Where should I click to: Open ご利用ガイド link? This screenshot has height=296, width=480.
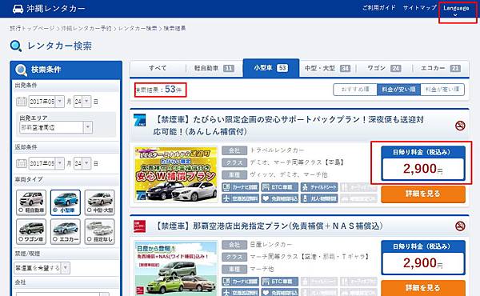point(379,8)
